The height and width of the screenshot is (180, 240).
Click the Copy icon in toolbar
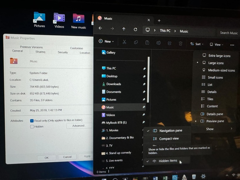pyautogui.click(x=136, y=42)
